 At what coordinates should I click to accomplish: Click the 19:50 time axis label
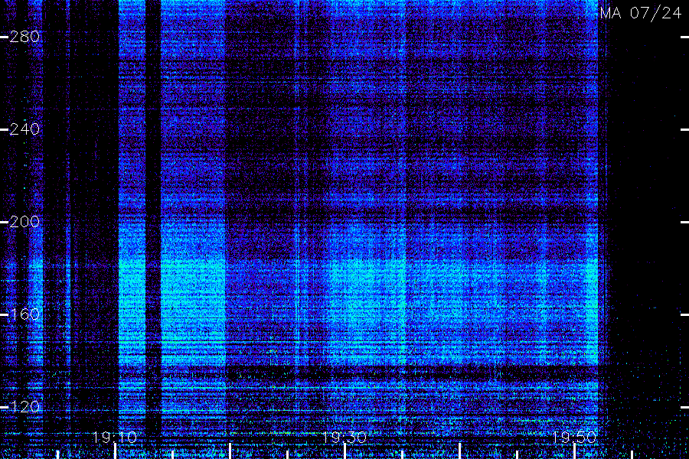pyautogui.click(x=574, y=438)
